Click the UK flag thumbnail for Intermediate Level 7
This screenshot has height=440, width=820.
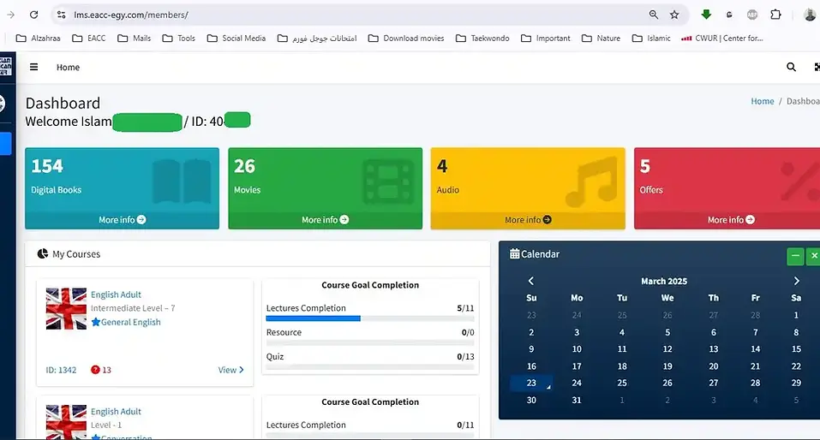(x=67, y=308)
